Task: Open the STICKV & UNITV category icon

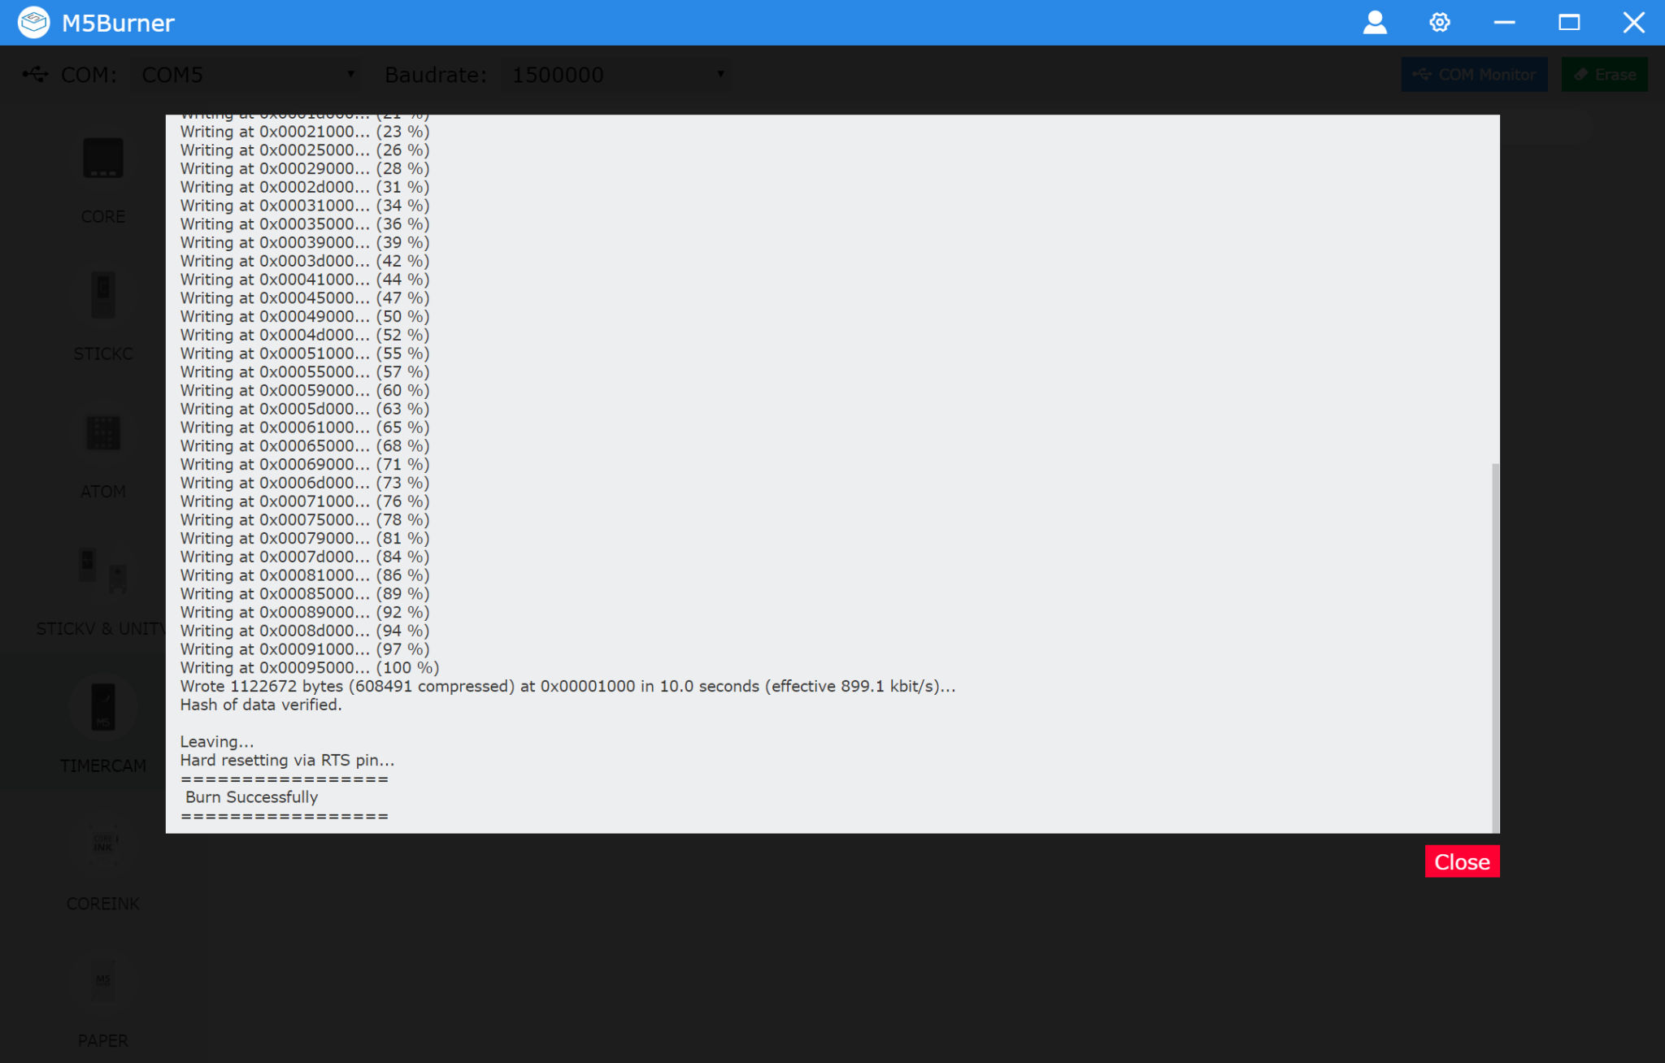Action: point(102,569)
